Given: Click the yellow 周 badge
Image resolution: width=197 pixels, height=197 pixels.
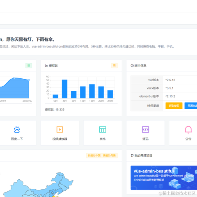Looking at the screenshot, I should [115, 66].
